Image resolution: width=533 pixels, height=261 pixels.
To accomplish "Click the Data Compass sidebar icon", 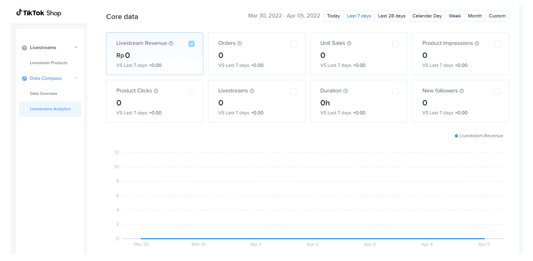I will pos(24,78).
